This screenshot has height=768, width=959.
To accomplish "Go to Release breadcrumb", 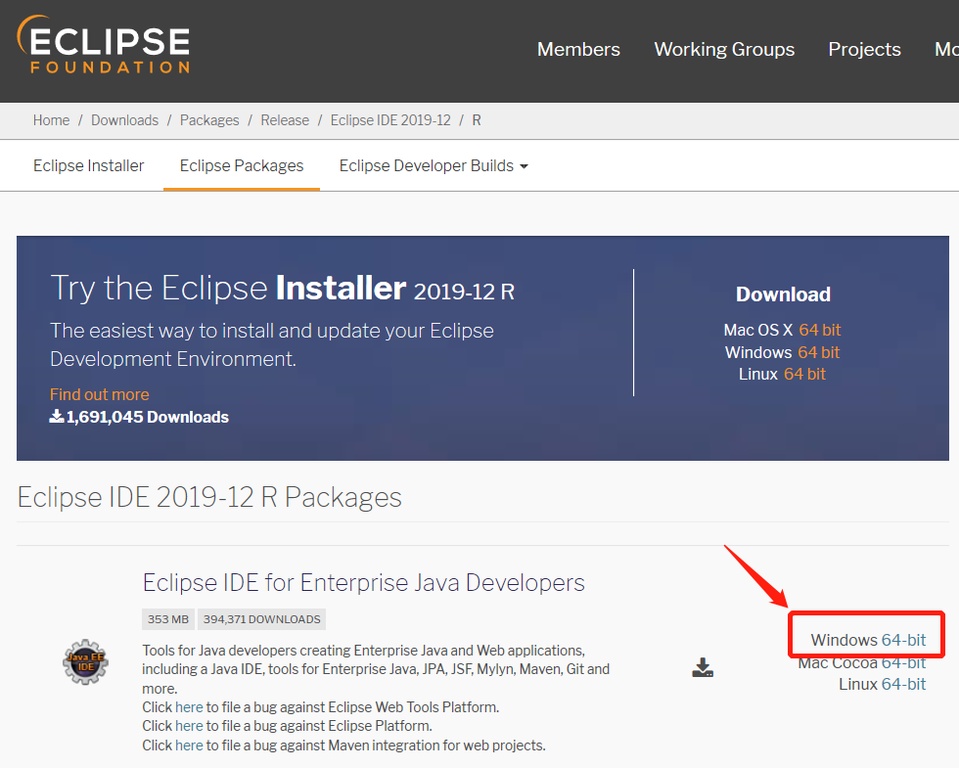I will click(x=285, y=120).
